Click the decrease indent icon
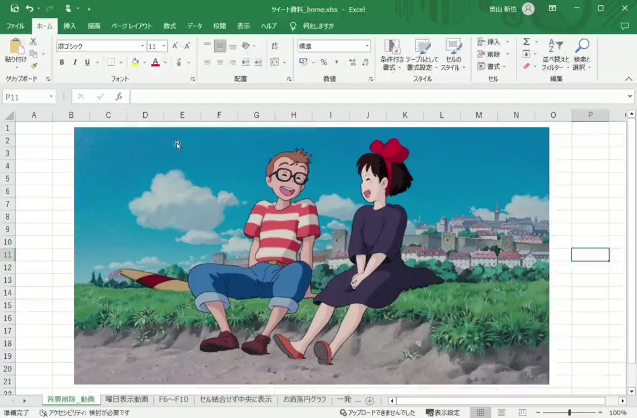The height and width of the screenshot is (418, 637). [246, 62]
